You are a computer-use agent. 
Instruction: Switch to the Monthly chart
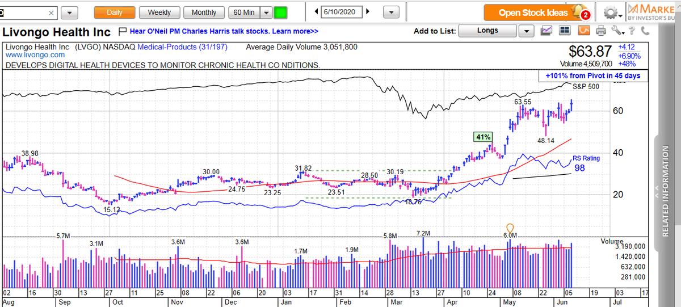(x=204, y=12)
